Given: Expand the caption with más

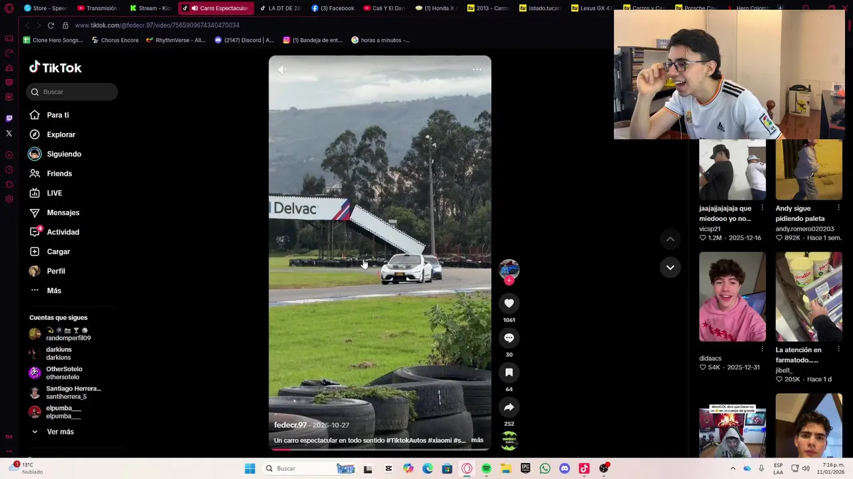Looking at the screenshot, I should (477, 440).
